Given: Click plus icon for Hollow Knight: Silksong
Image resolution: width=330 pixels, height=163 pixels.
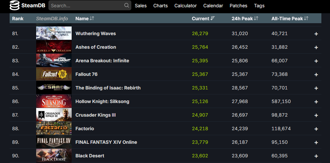Looking at the screenshot, I should point(316,102).
